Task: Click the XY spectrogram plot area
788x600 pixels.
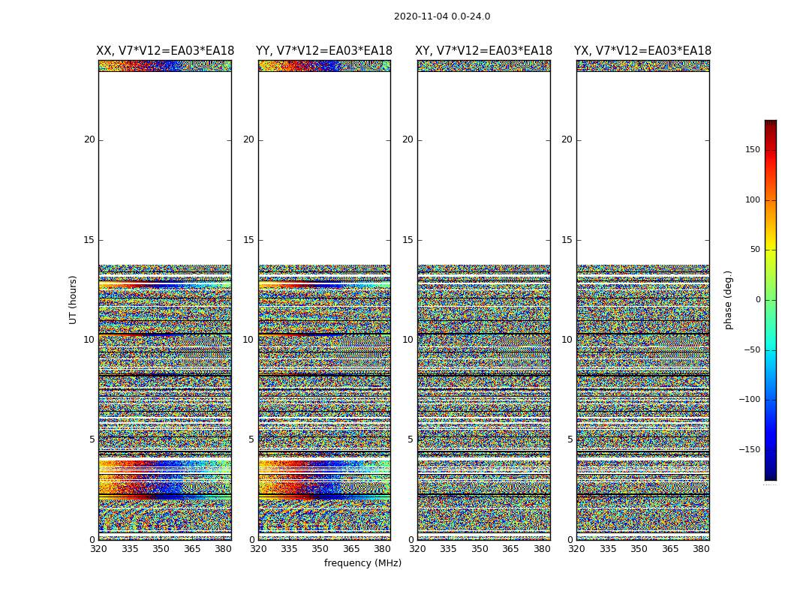Action: pos(483,300)
